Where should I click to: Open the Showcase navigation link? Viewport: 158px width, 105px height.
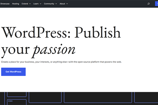pyautogui.click(x=5, y=4)
